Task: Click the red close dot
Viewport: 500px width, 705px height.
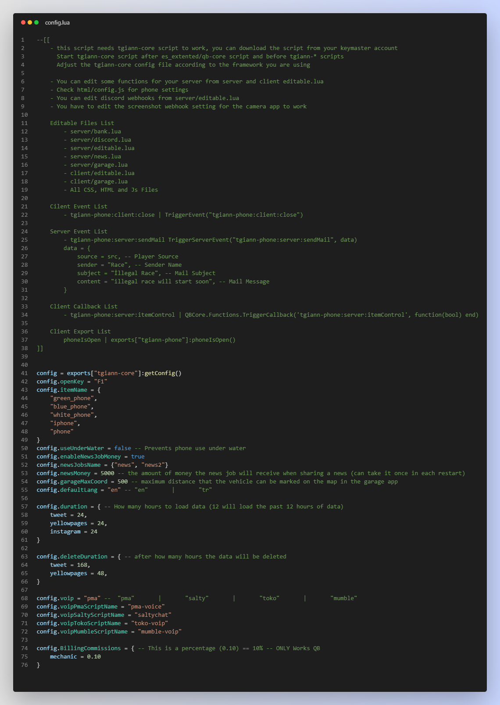Action: (x=23, y=22)
